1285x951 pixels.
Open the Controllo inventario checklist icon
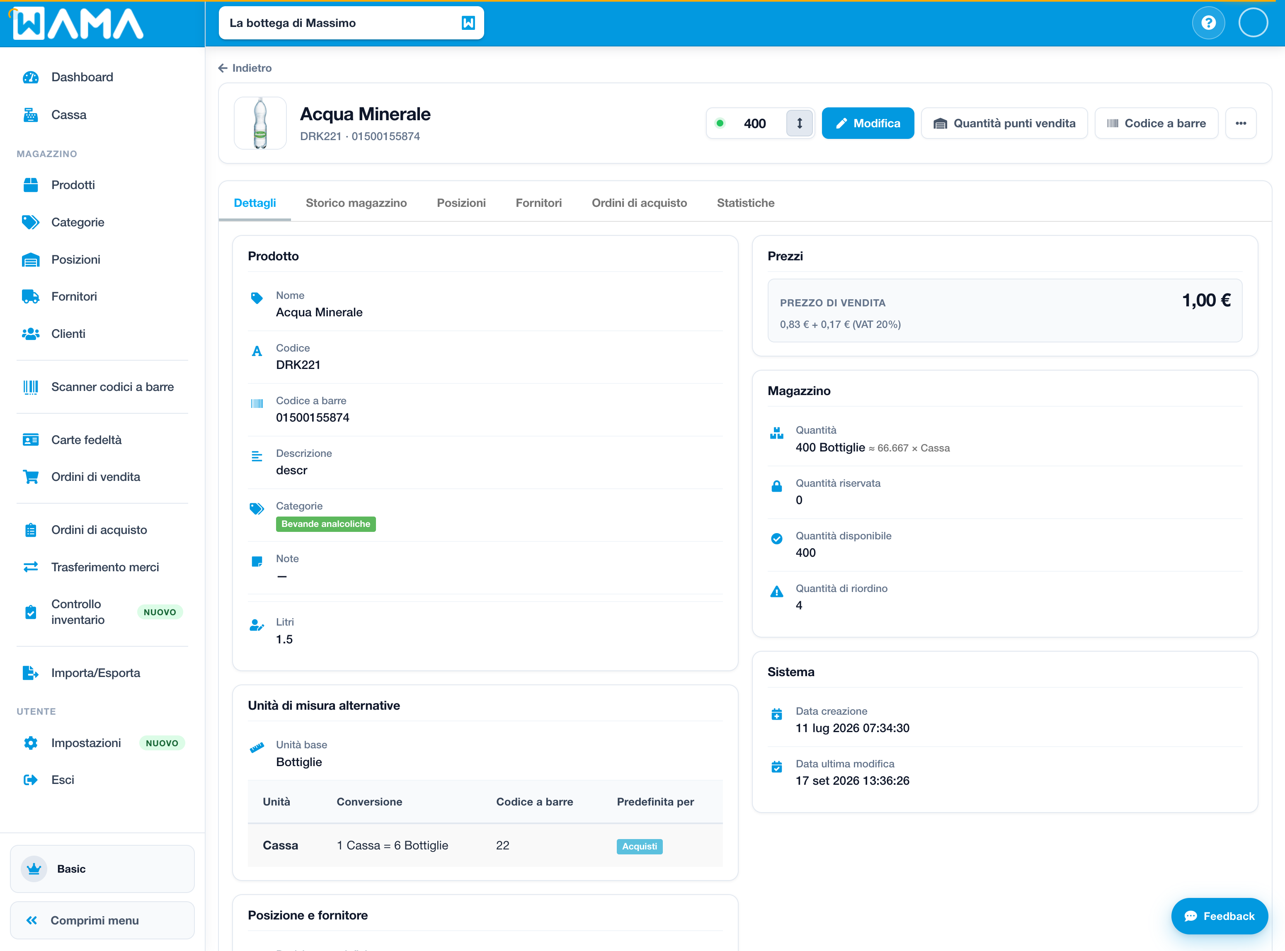click(x=31, y=612)
